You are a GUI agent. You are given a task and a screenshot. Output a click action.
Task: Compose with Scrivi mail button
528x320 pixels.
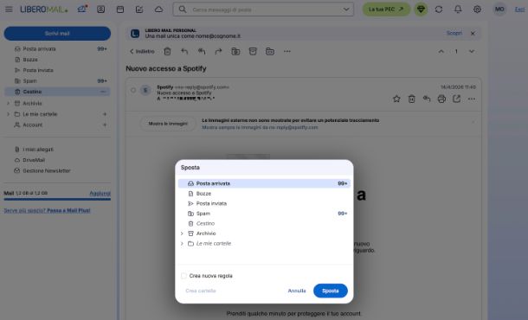click(57, 34)
